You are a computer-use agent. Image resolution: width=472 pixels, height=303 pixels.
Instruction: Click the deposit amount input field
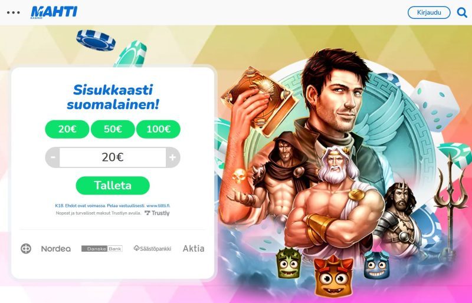(x=113, y=157)
